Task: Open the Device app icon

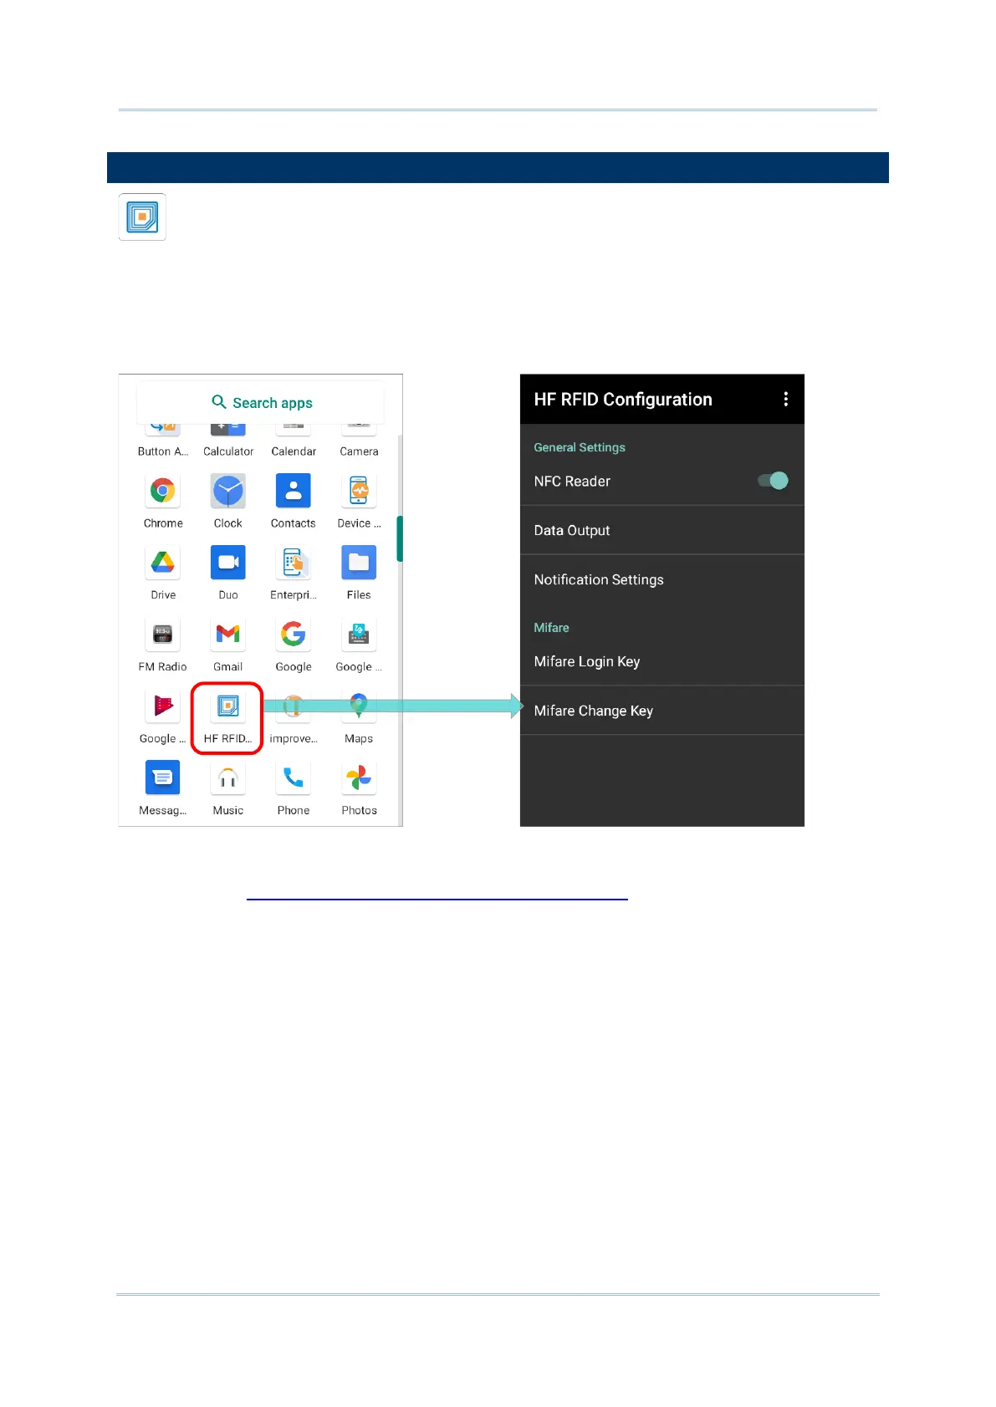Action: coord(359,492)
